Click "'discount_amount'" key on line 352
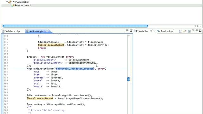The height and width of the screenshot is (114, 203). point(44,60)
